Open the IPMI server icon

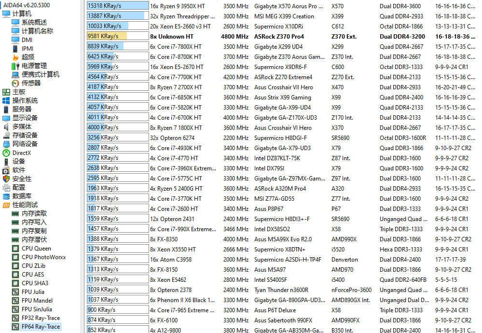(x=15, y=49)
